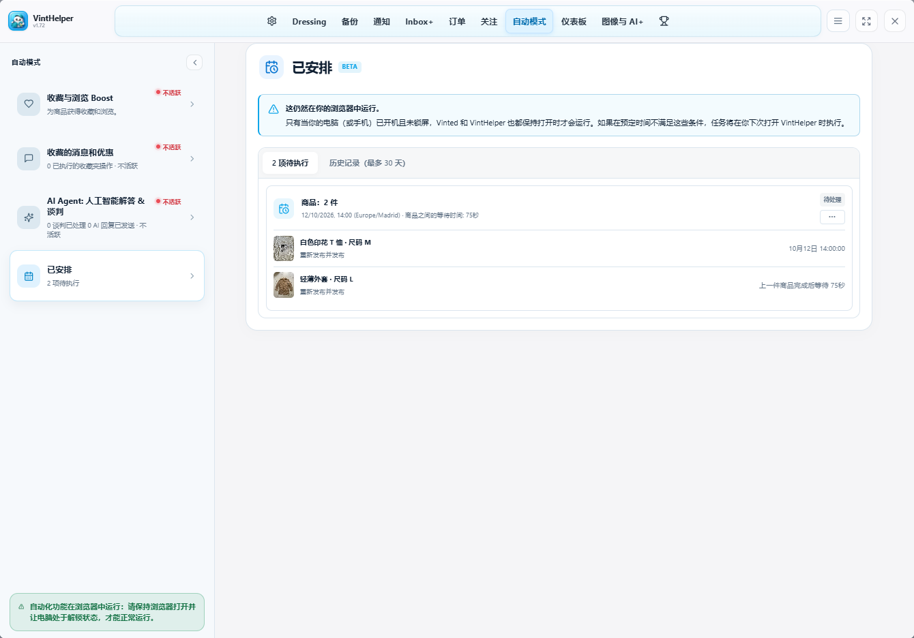914x638 pixels.
Task: Open the trophy icon in navigation bar
Action: [x=664, y=21]
